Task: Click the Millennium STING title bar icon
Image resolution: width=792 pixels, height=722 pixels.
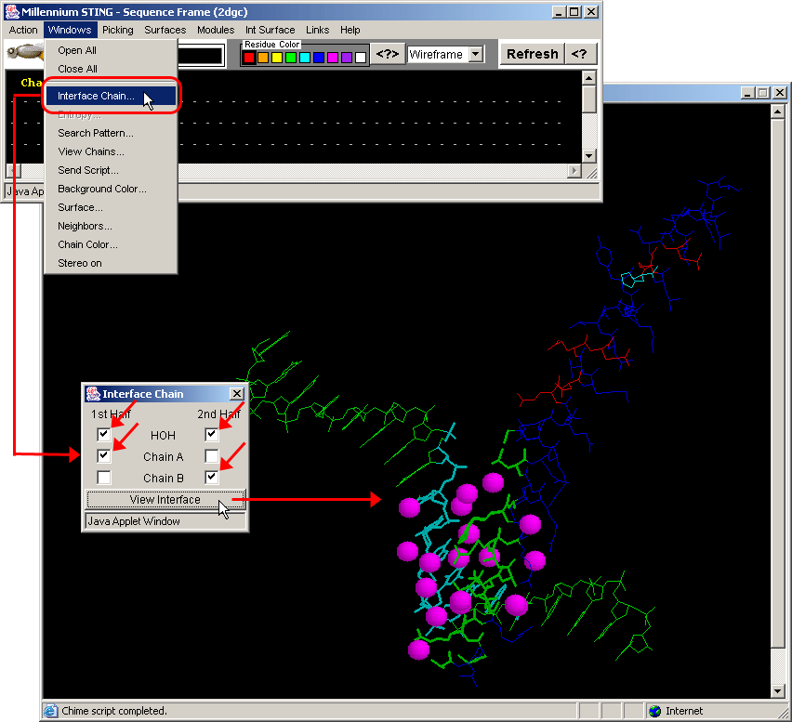Action: (x=11, y=11)
